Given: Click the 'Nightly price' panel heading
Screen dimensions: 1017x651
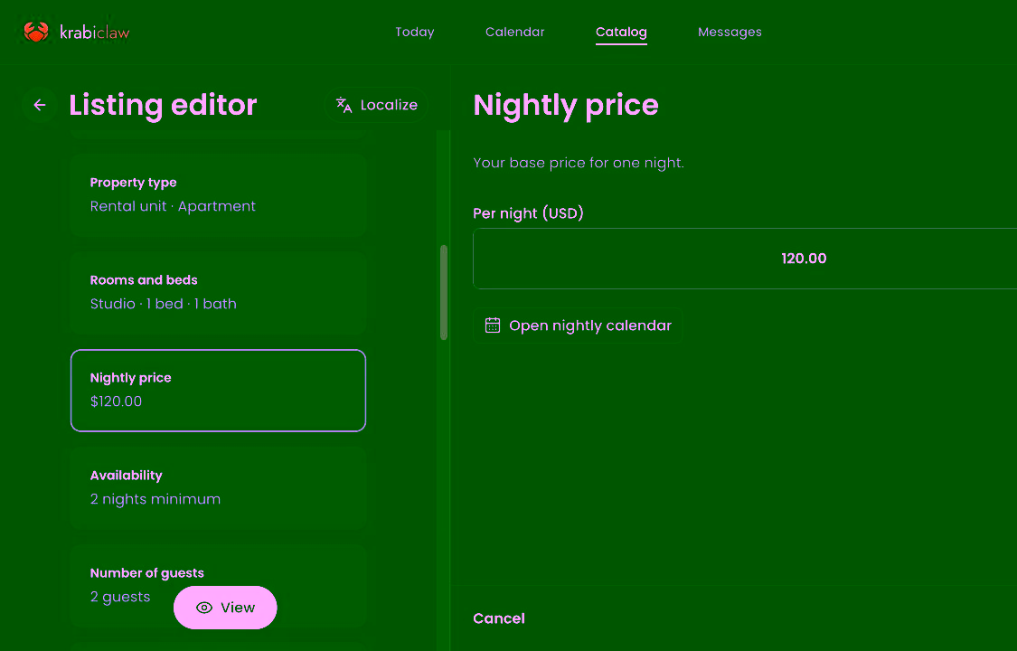Looking at the screenshot, I should (x=566, y=105).
